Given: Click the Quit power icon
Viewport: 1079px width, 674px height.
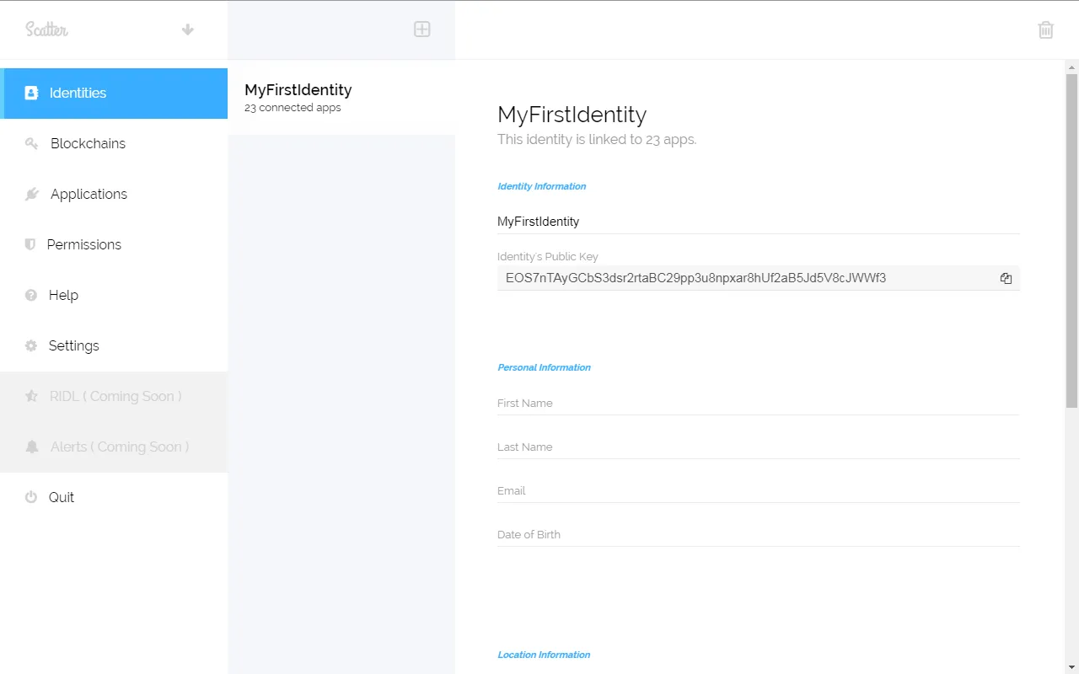Looking at the screenshot, I should pyautogui.click(x=31, y=497).
